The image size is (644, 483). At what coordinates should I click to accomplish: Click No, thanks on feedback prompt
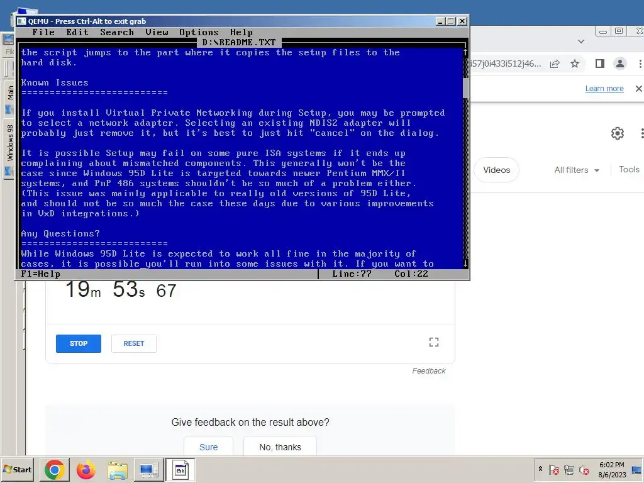click(x=280, y=447)
